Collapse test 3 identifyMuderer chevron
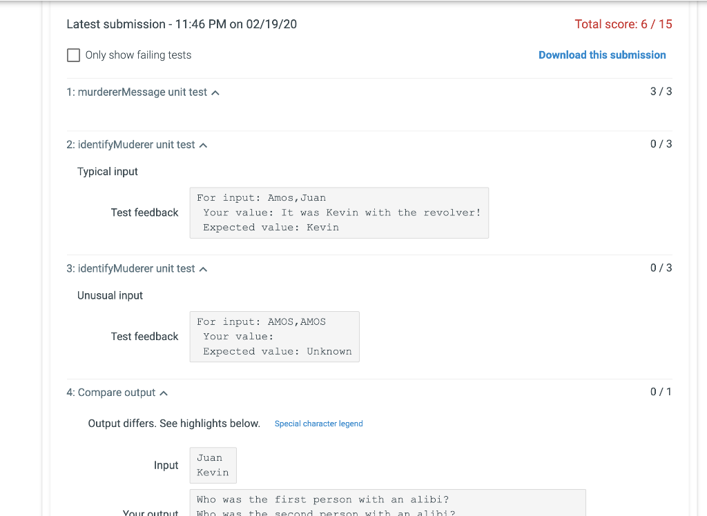The image size is (707, 516). coord(204,269)
